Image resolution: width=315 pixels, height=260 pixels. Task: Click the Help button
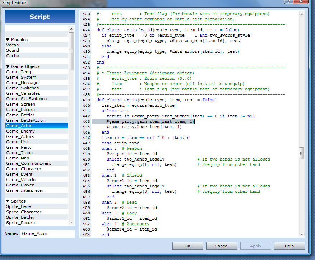289,246
